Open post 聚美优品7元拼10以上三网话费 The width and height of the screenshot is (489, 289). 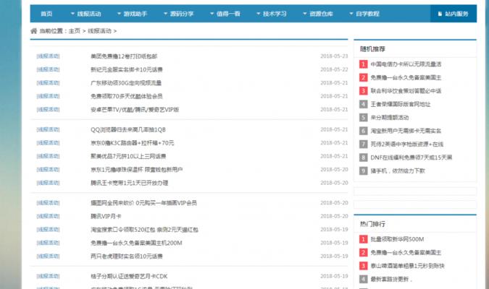click(x=128, y=157)
